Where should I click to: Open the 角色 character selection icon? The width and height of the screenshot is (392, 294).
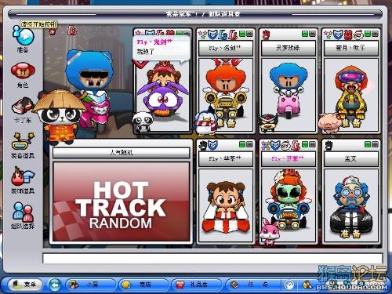23,71
